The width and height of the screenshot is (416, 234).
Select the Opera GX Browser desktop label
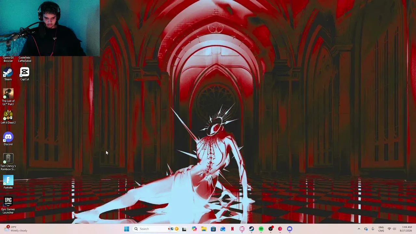point(8,59)
